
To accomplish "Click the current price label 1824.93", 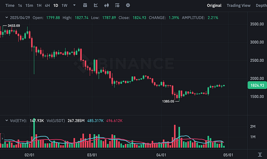I will (257, 85).
